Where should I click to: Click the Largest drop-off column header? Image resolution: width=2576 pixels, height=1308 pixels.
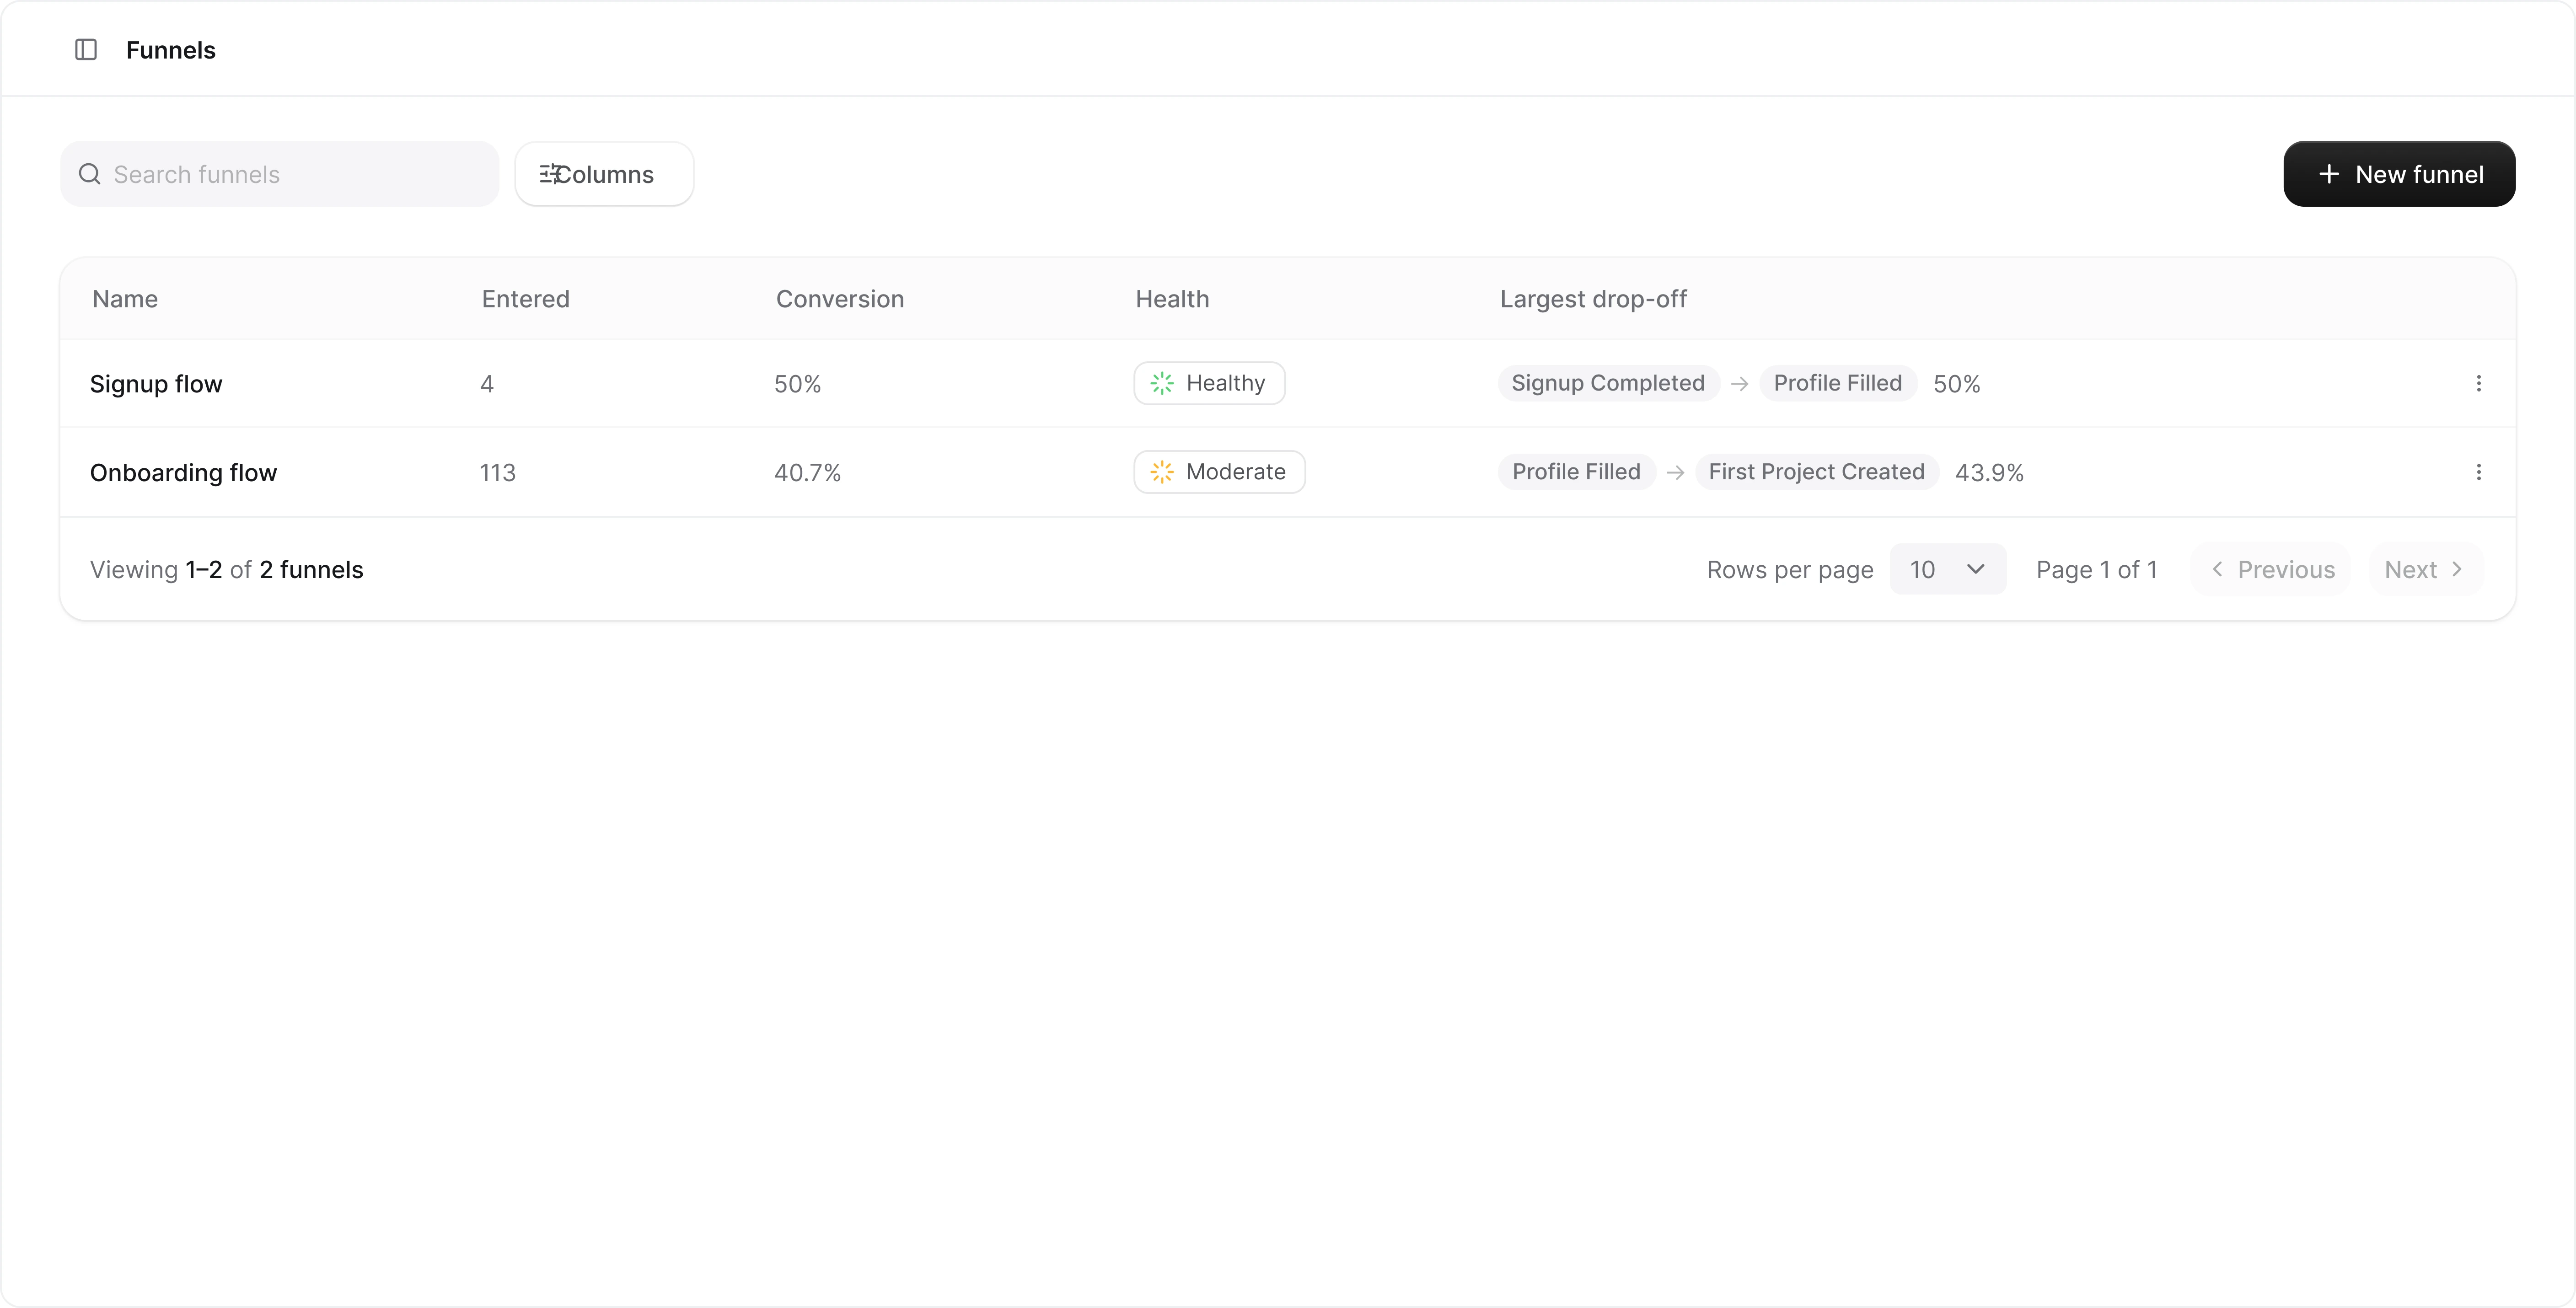click(x=1593, y=299)
